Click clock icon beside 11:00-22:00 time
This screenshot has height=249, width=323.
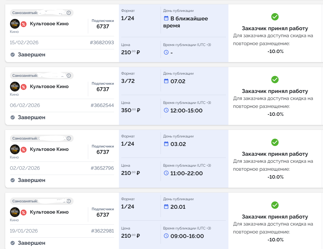point(166,173)
